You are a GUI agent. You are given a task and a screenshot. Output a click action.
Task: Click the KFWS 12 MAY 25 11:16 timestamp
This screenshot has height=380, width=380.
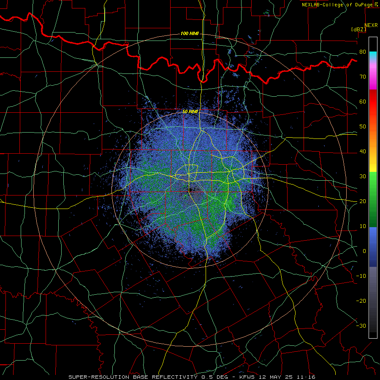(x=277, y=377)
